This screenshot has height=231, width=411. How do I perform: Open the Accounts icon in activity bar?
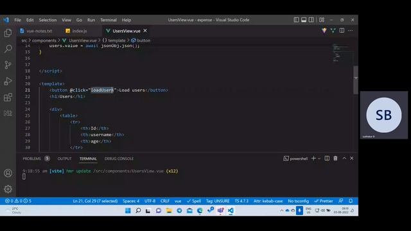coord(8,173)
